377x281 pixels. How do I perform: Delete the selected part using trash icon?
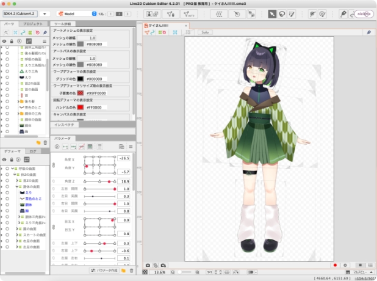click(x=45, y=142)
